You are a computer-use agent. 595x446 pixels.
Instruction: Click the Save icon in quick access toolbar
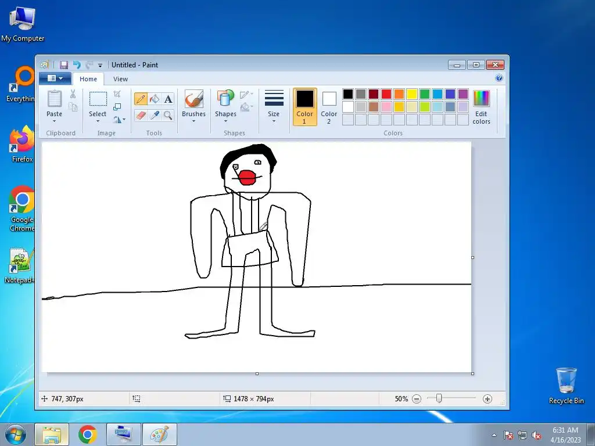(x=64, y=65)
